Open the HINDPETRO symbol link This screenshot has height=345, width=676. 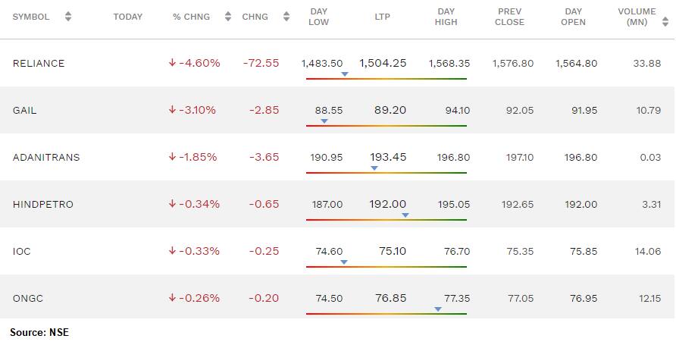(43, 205)
